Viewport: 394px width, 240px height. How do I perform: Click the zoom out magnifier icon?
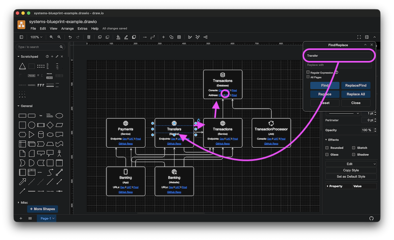[x=59, y=37]
